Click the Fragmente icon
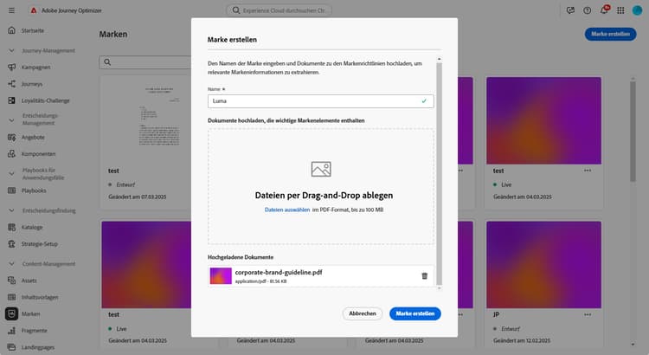The image size is (649, 355). [11, 331]
